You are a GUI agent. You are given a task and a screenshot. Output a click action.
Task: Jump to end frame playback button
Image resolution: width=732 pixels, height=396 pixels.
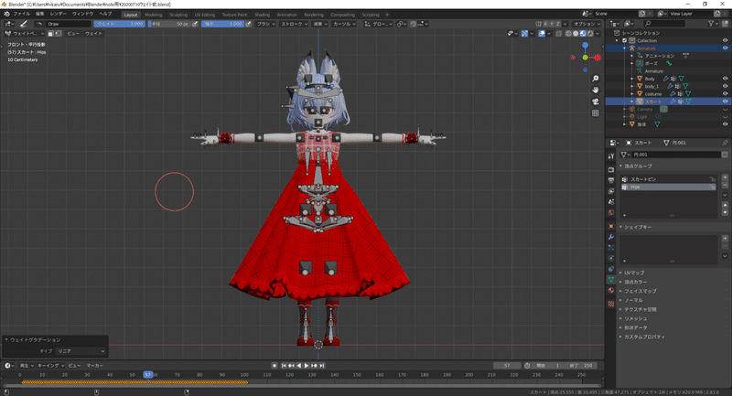point(322,366)
